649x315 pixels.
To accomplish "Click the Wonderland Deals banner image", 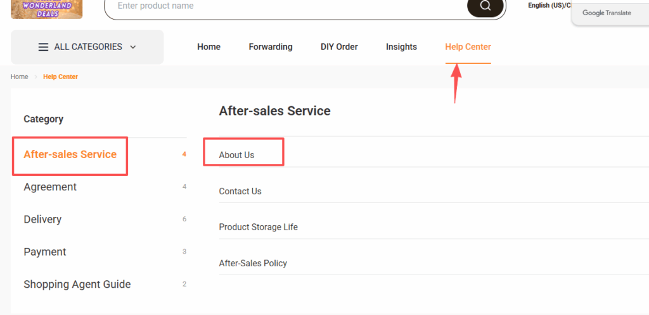I will pos(46,9).
